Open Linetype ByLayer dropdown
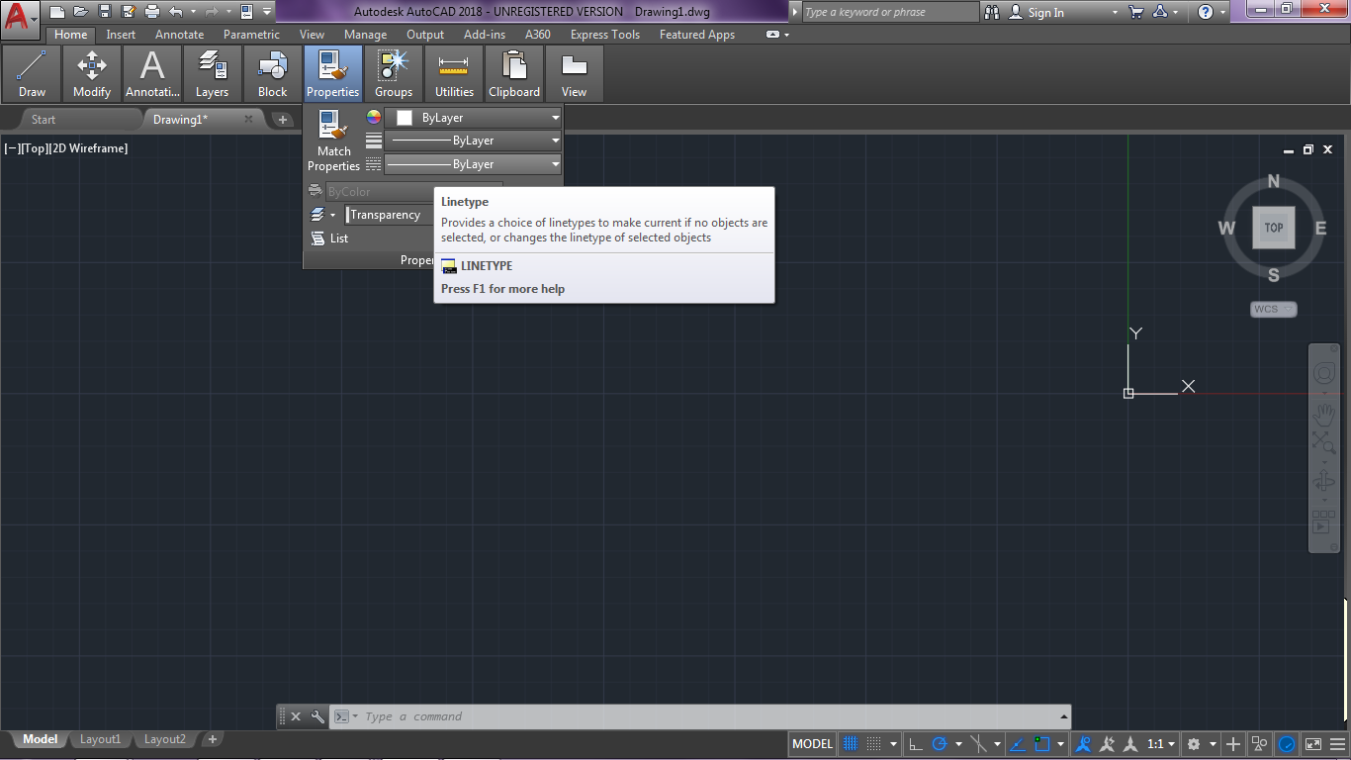Viewport: 1351px width, 760px height. (x=473, y=164)
